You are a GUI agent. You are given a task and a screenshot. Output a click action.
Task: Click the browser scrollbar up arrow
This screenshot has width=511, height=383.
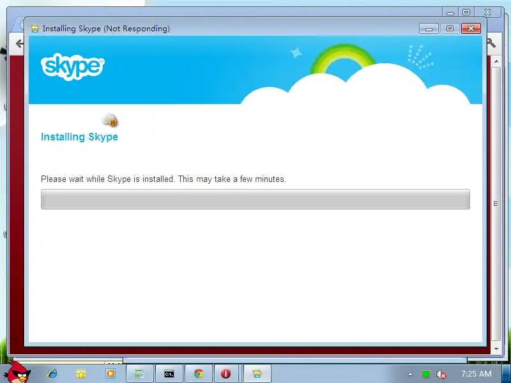tap(496, 61)
